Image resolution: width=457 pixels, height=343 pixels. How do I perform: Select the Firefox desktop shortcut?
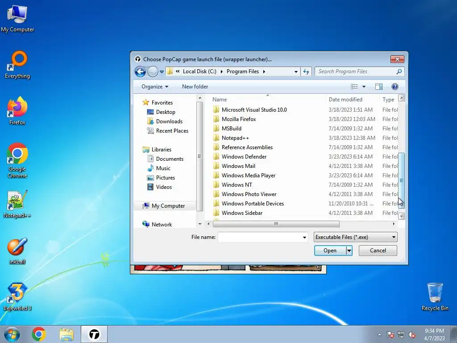(17, 111)
